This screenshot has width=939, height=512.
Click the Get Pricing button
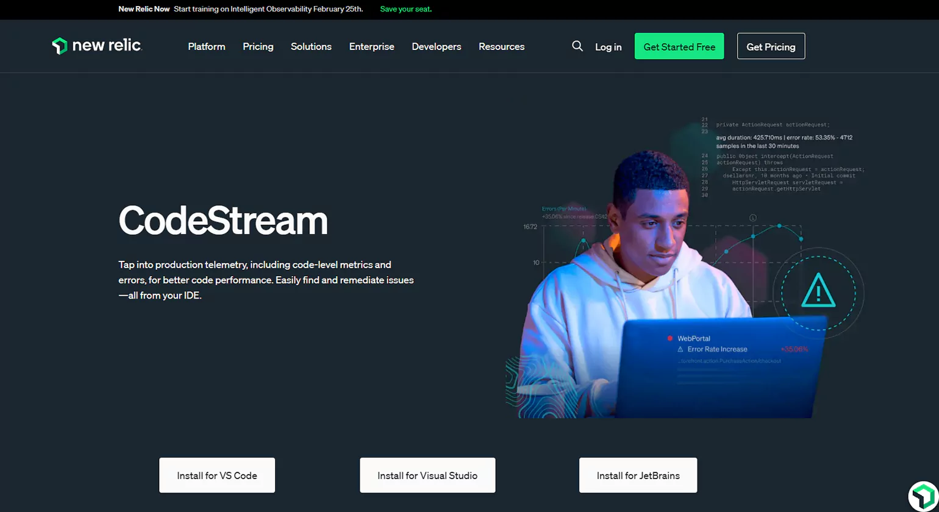(771, 46)
